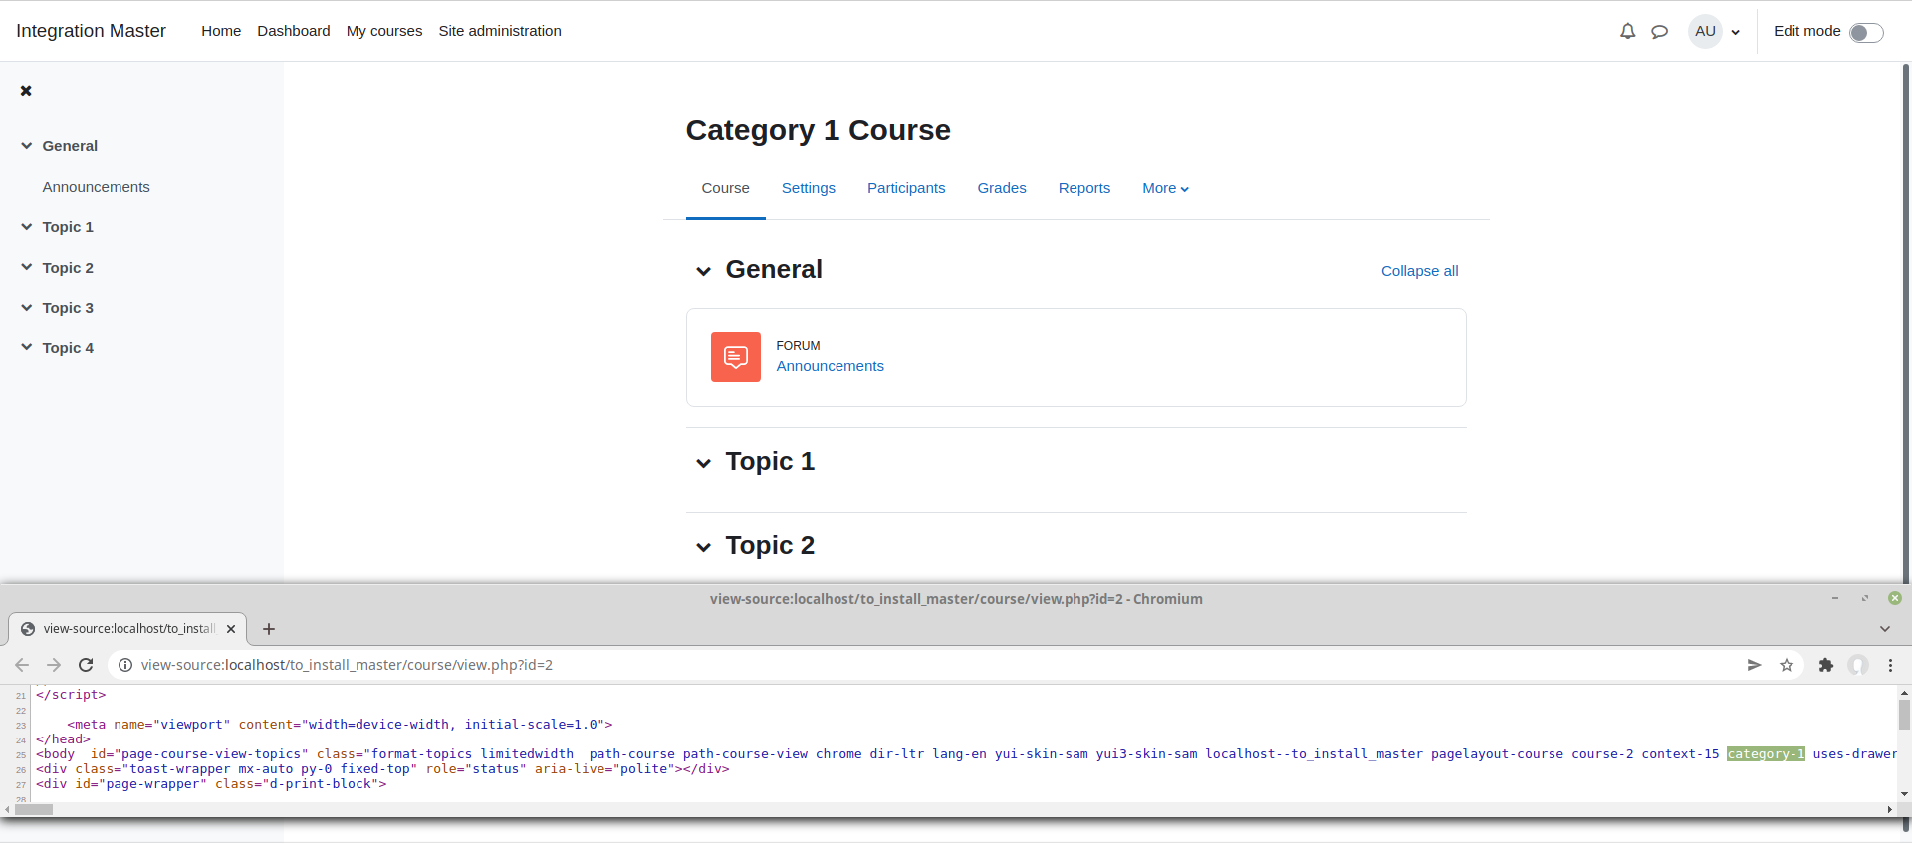Click the Chromium address bar URL
The width and height of the screenshot is (1912, 843).
347,665
